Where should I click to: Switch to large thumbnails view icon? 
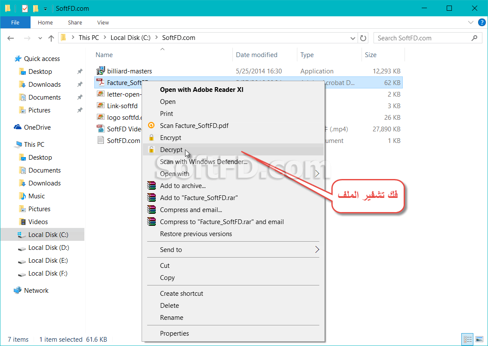[479, 339]
